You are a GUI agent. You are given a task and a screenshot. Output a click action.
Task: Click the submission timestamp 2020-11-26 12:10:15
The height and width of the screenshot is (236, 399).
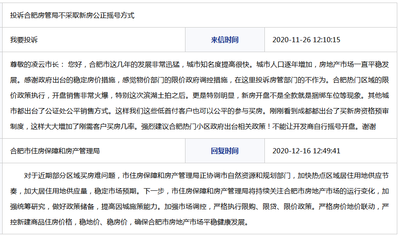306,40
